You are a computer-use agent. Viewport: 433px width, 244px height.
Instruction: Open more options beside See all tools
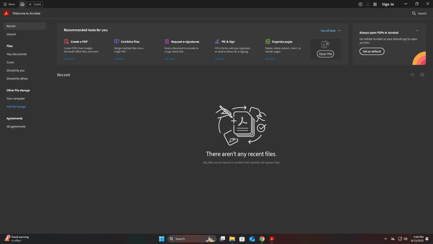(339, 30)
